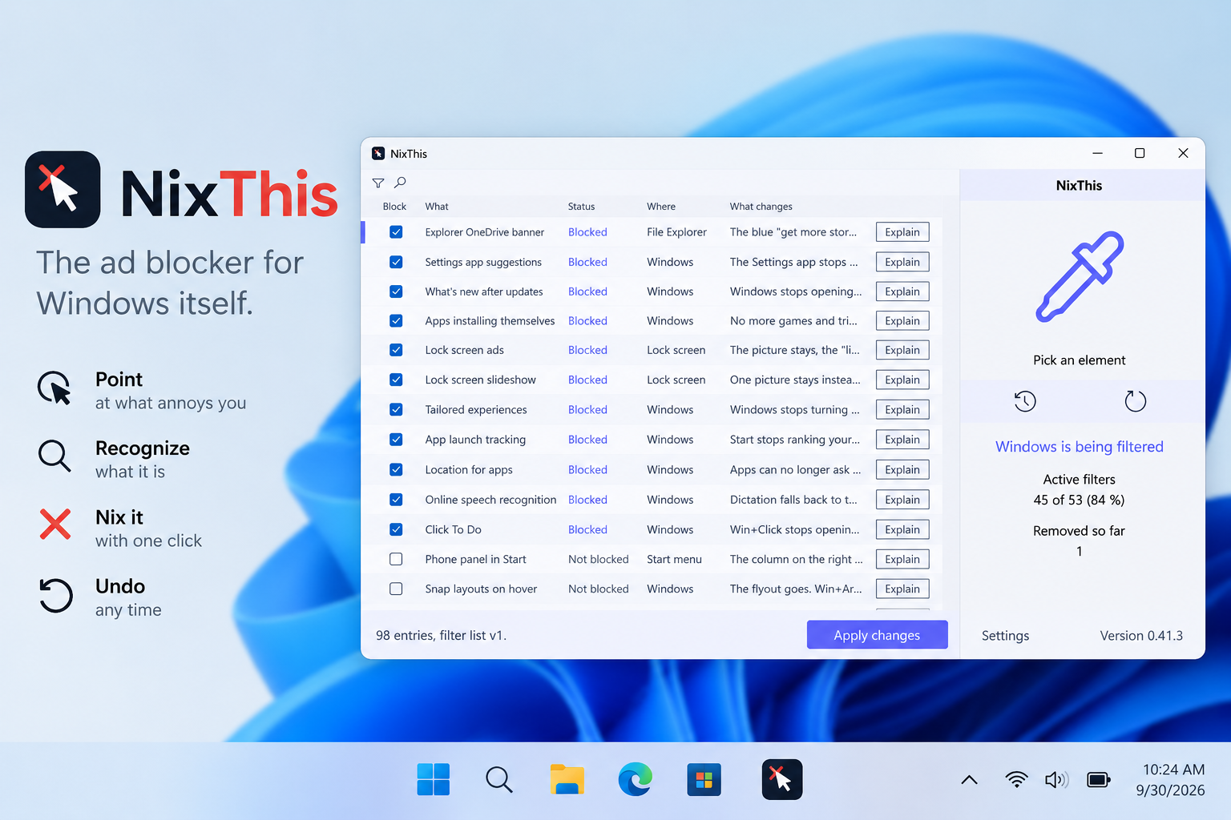Click the Version 0.41.3 label
Image resolution: width=1231 pixels, height=820 pixels.
[x=1141, y=636]
